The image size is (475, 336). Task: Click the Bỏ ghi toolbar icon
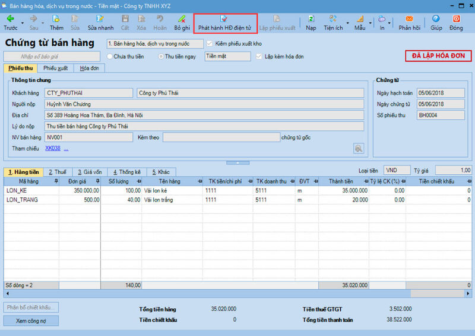pos(182,20)
